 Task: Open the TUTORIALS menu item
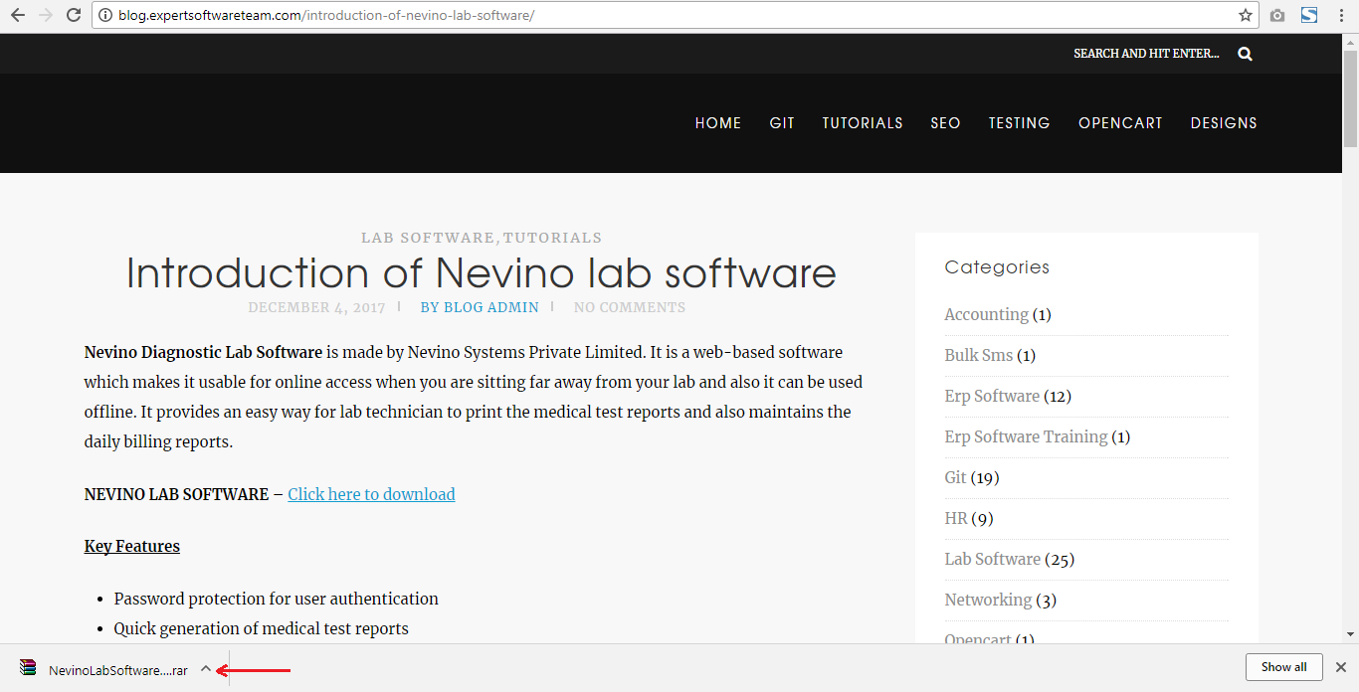[862, 123]
